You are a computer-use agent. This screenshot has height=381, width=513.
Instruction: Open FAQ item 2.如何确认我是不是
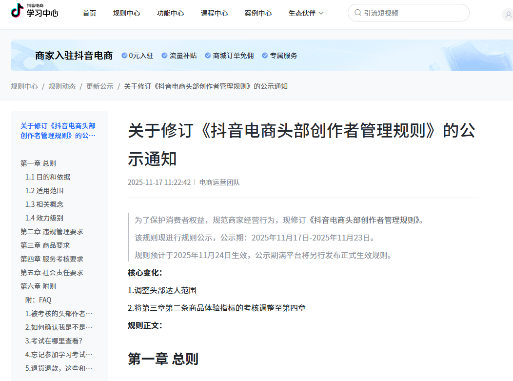pos(59,327)
